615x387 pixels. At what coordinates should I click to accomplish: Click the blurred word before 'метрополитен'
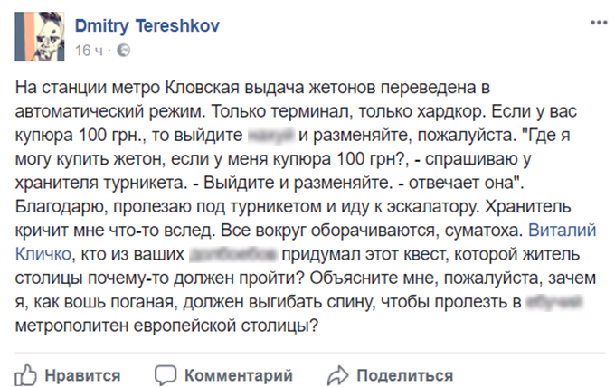554,302
